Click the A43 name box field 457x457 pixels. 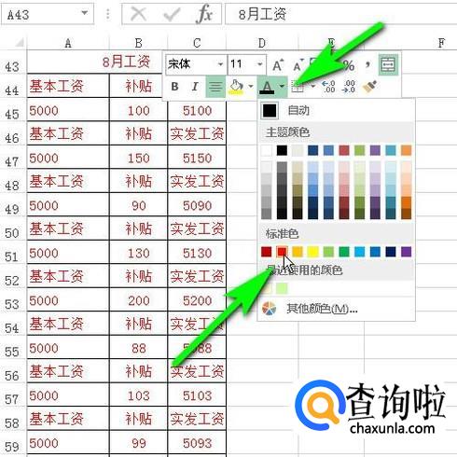click(48, 14)
